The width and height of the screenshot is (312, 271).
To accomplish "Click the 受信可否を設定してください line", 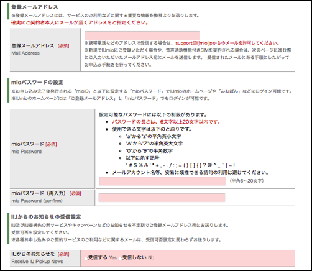I will pos(40,232).
